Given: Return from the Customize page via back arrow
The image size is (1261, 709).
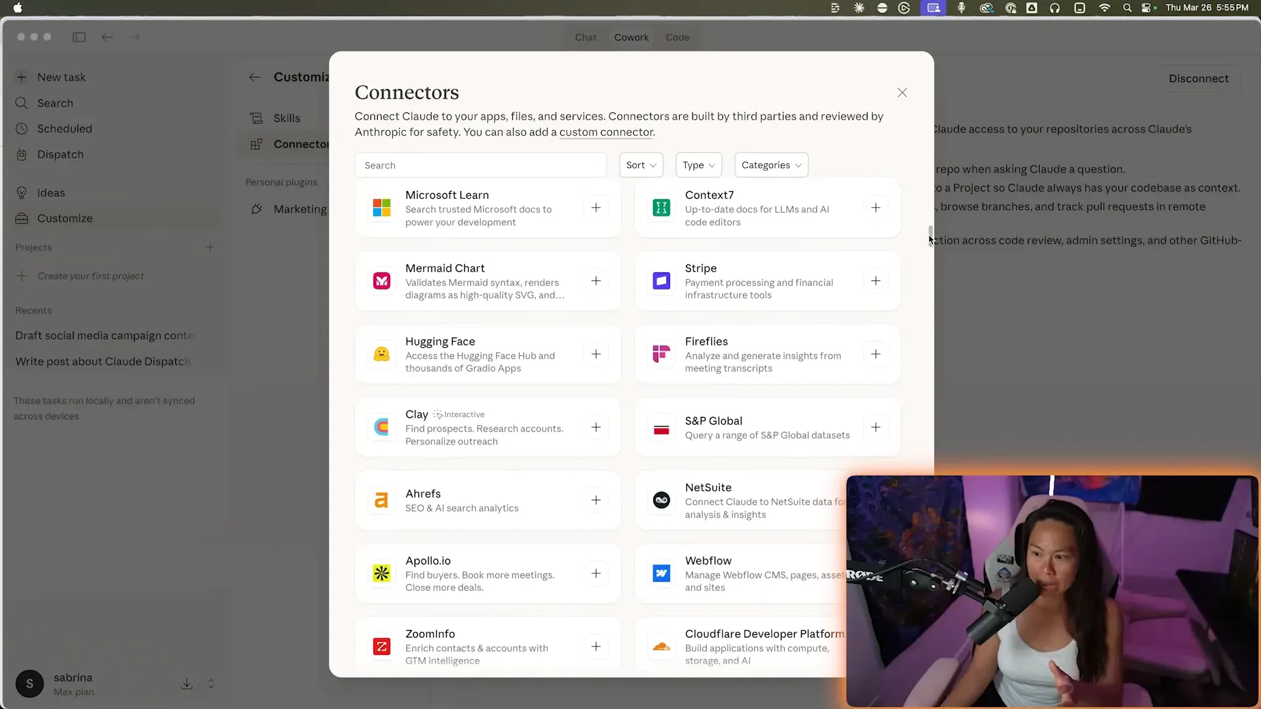Looking at the screenshot, I should point(255,77).
